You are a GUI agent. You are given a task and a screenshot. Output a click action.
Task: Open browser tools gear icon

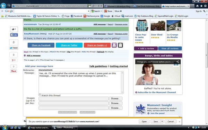205,6
